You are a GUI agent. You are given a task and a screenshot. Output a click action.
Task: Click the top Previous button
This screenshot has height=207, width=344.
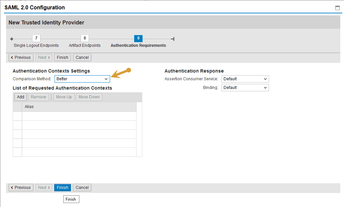click(x=21, y=58)
